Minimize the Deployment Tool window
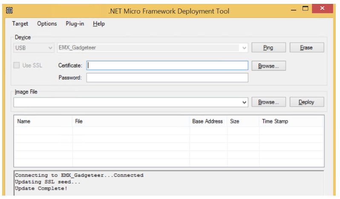Viewport: 340px width, 199px height. pyautogui.click(x=294, y=9)
